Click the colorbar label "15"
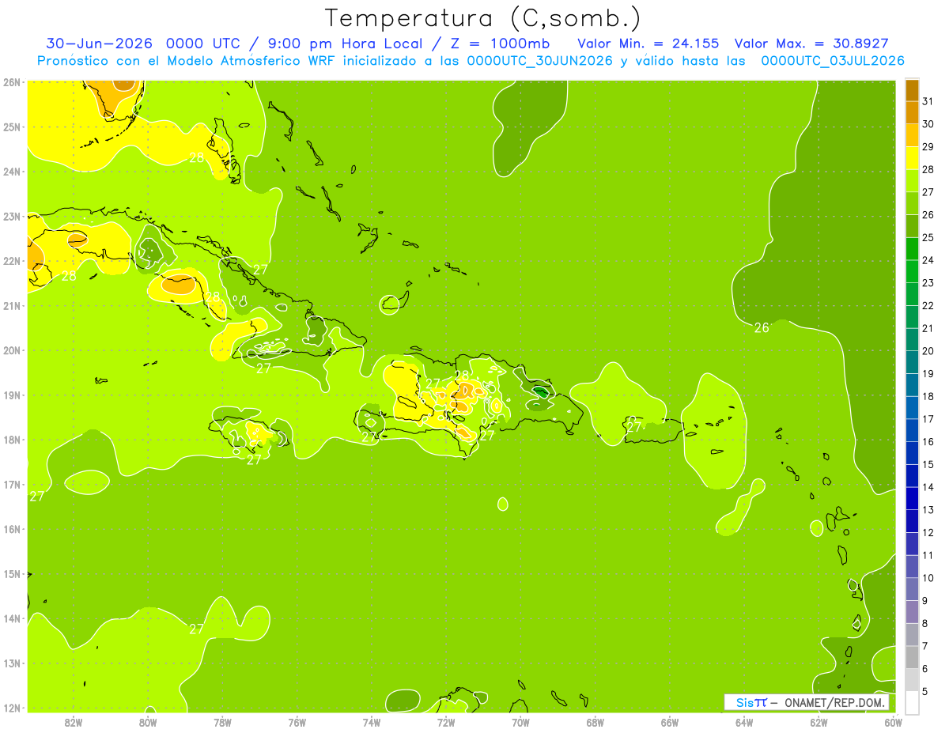Image resolution: width=949 pixels, height=733 pixels. point(928,464)
